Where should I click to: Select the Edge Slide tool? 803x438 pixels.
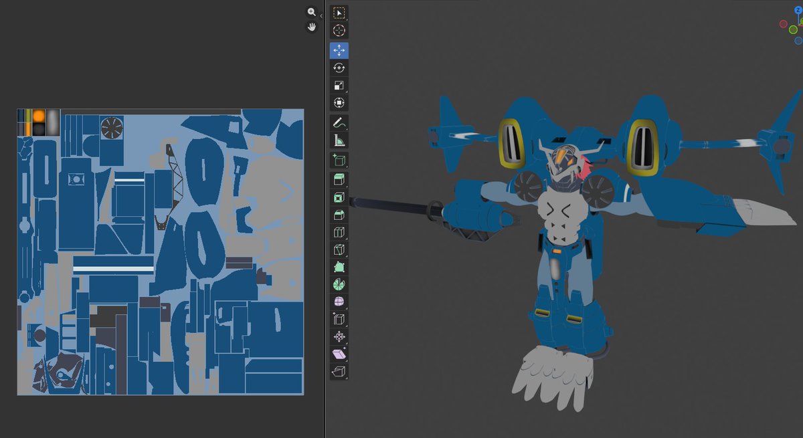(339, 320)
